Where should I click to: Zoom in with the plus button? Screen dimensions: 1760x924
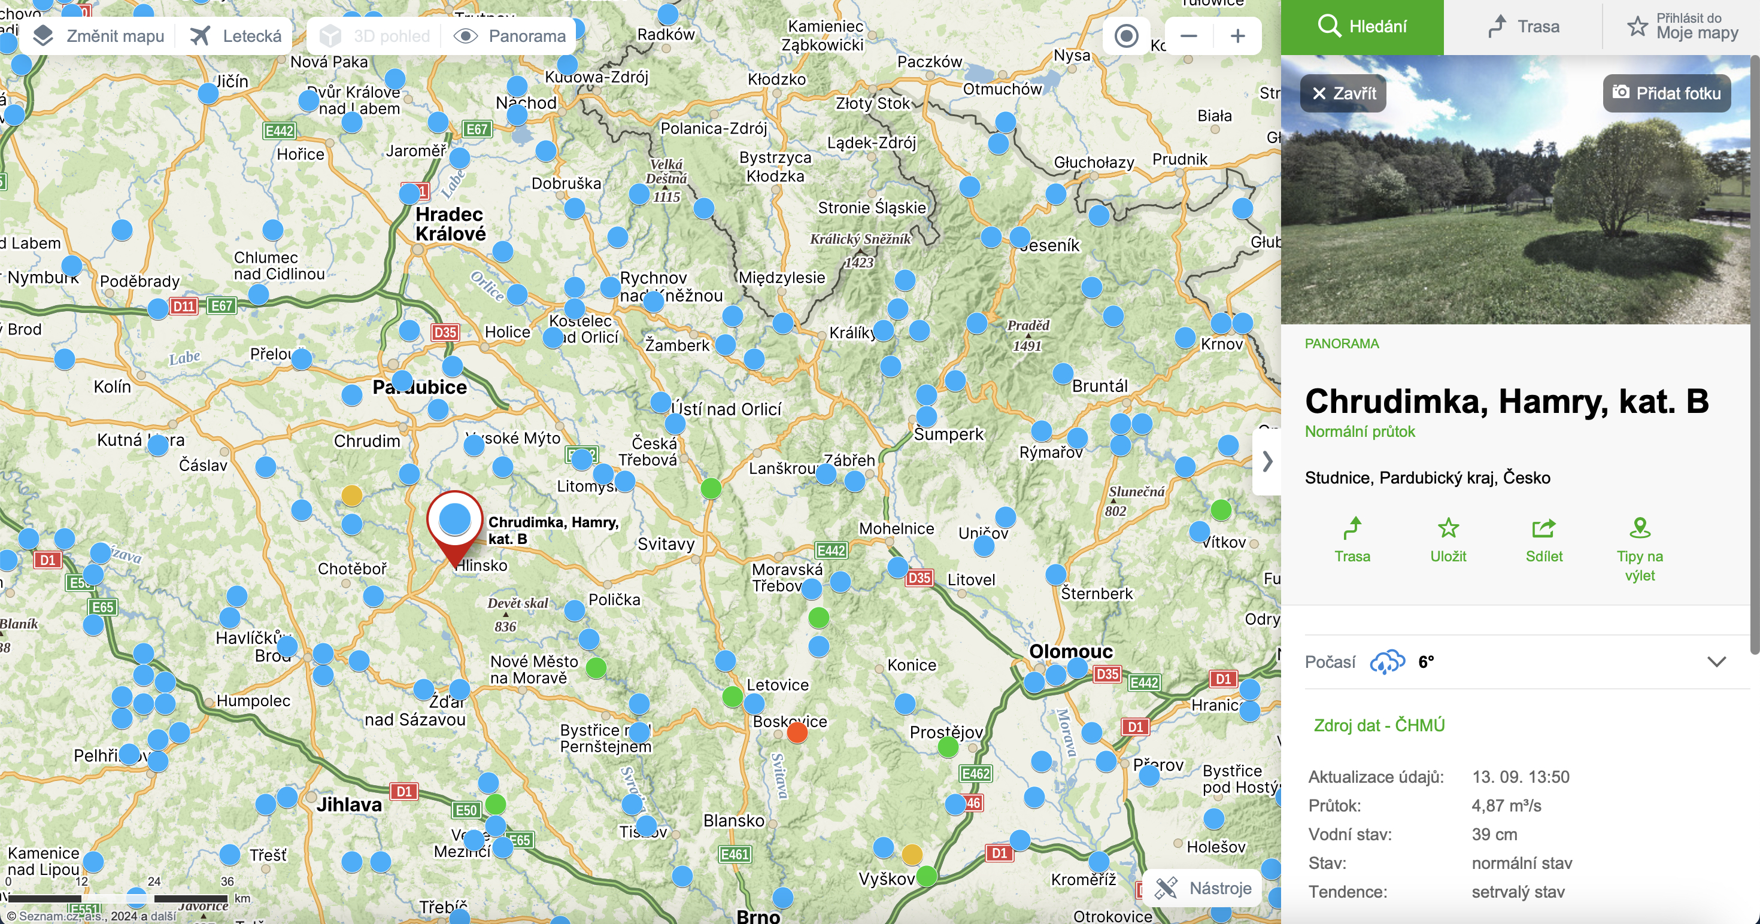click(x=1237, y=36)
